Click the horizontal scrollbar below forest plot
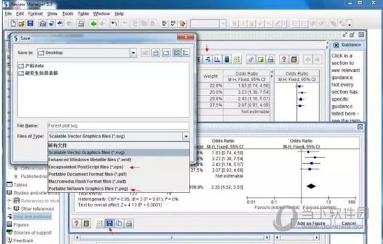This screenshot has width=383, height=244. (x=172, y=237)
